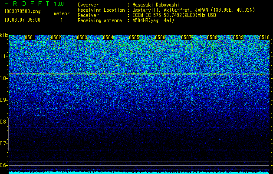
Task: Click the 1.1 kHz axis label
Action: click(3, 57)
